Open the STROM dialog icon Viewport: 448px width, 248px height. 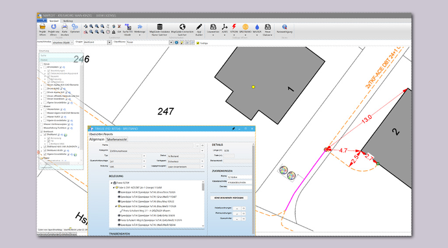[x=234, y=27]
